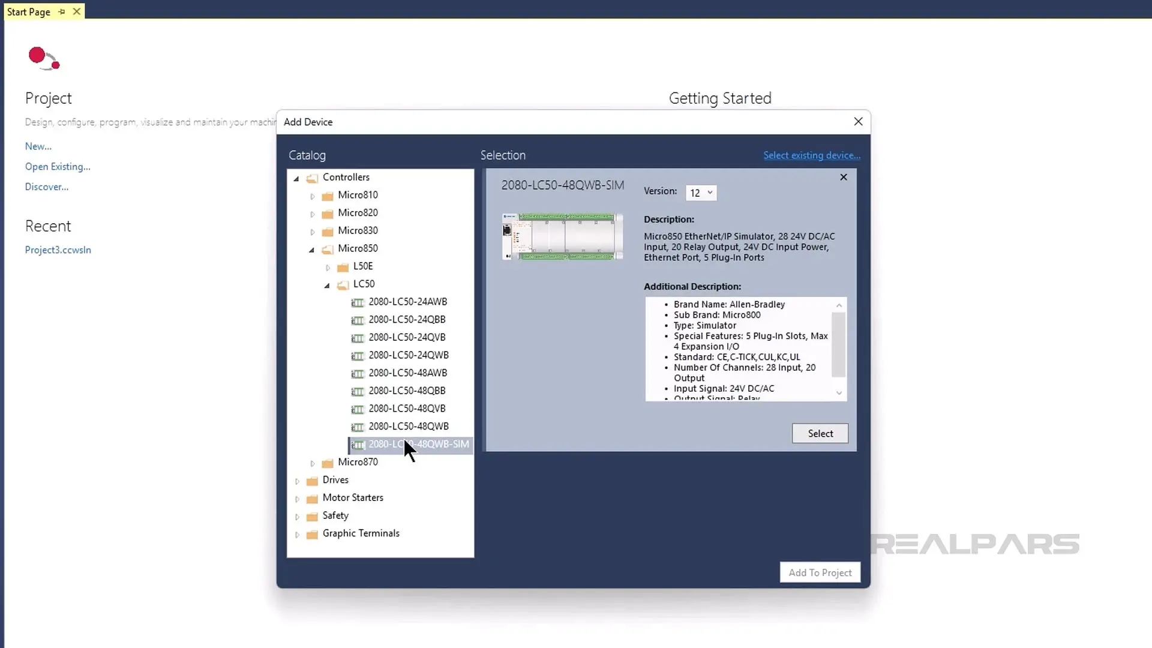Click the Micro810 folder icon
The height and width of the screenshot is (648, 1152).
(x=328, y=196)
